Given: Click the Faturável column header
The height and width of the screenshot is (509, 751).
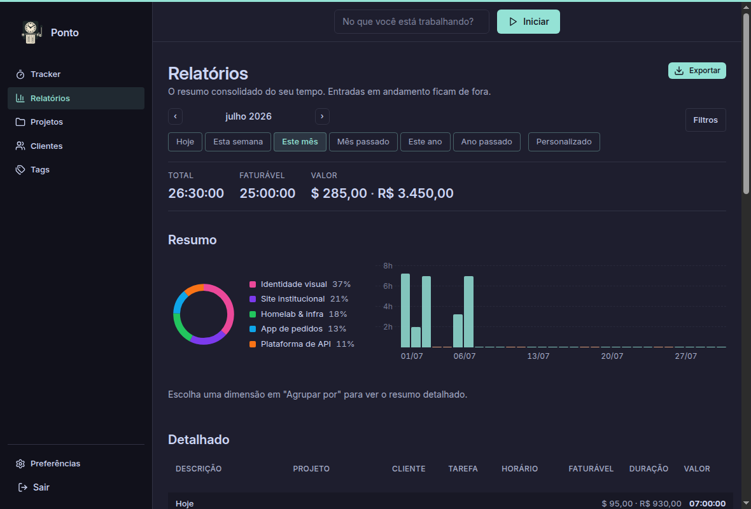Looking at the screenshot, I should pos(591,469).
